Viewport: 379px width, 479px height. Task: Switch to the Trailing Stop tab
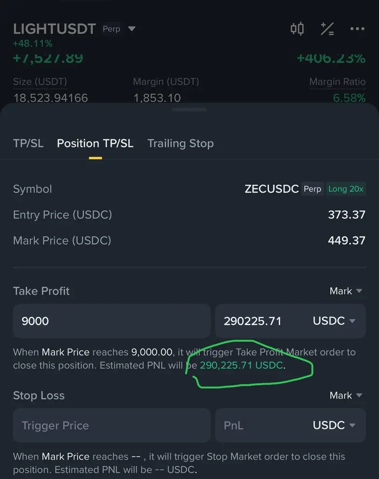coord(180,143)
